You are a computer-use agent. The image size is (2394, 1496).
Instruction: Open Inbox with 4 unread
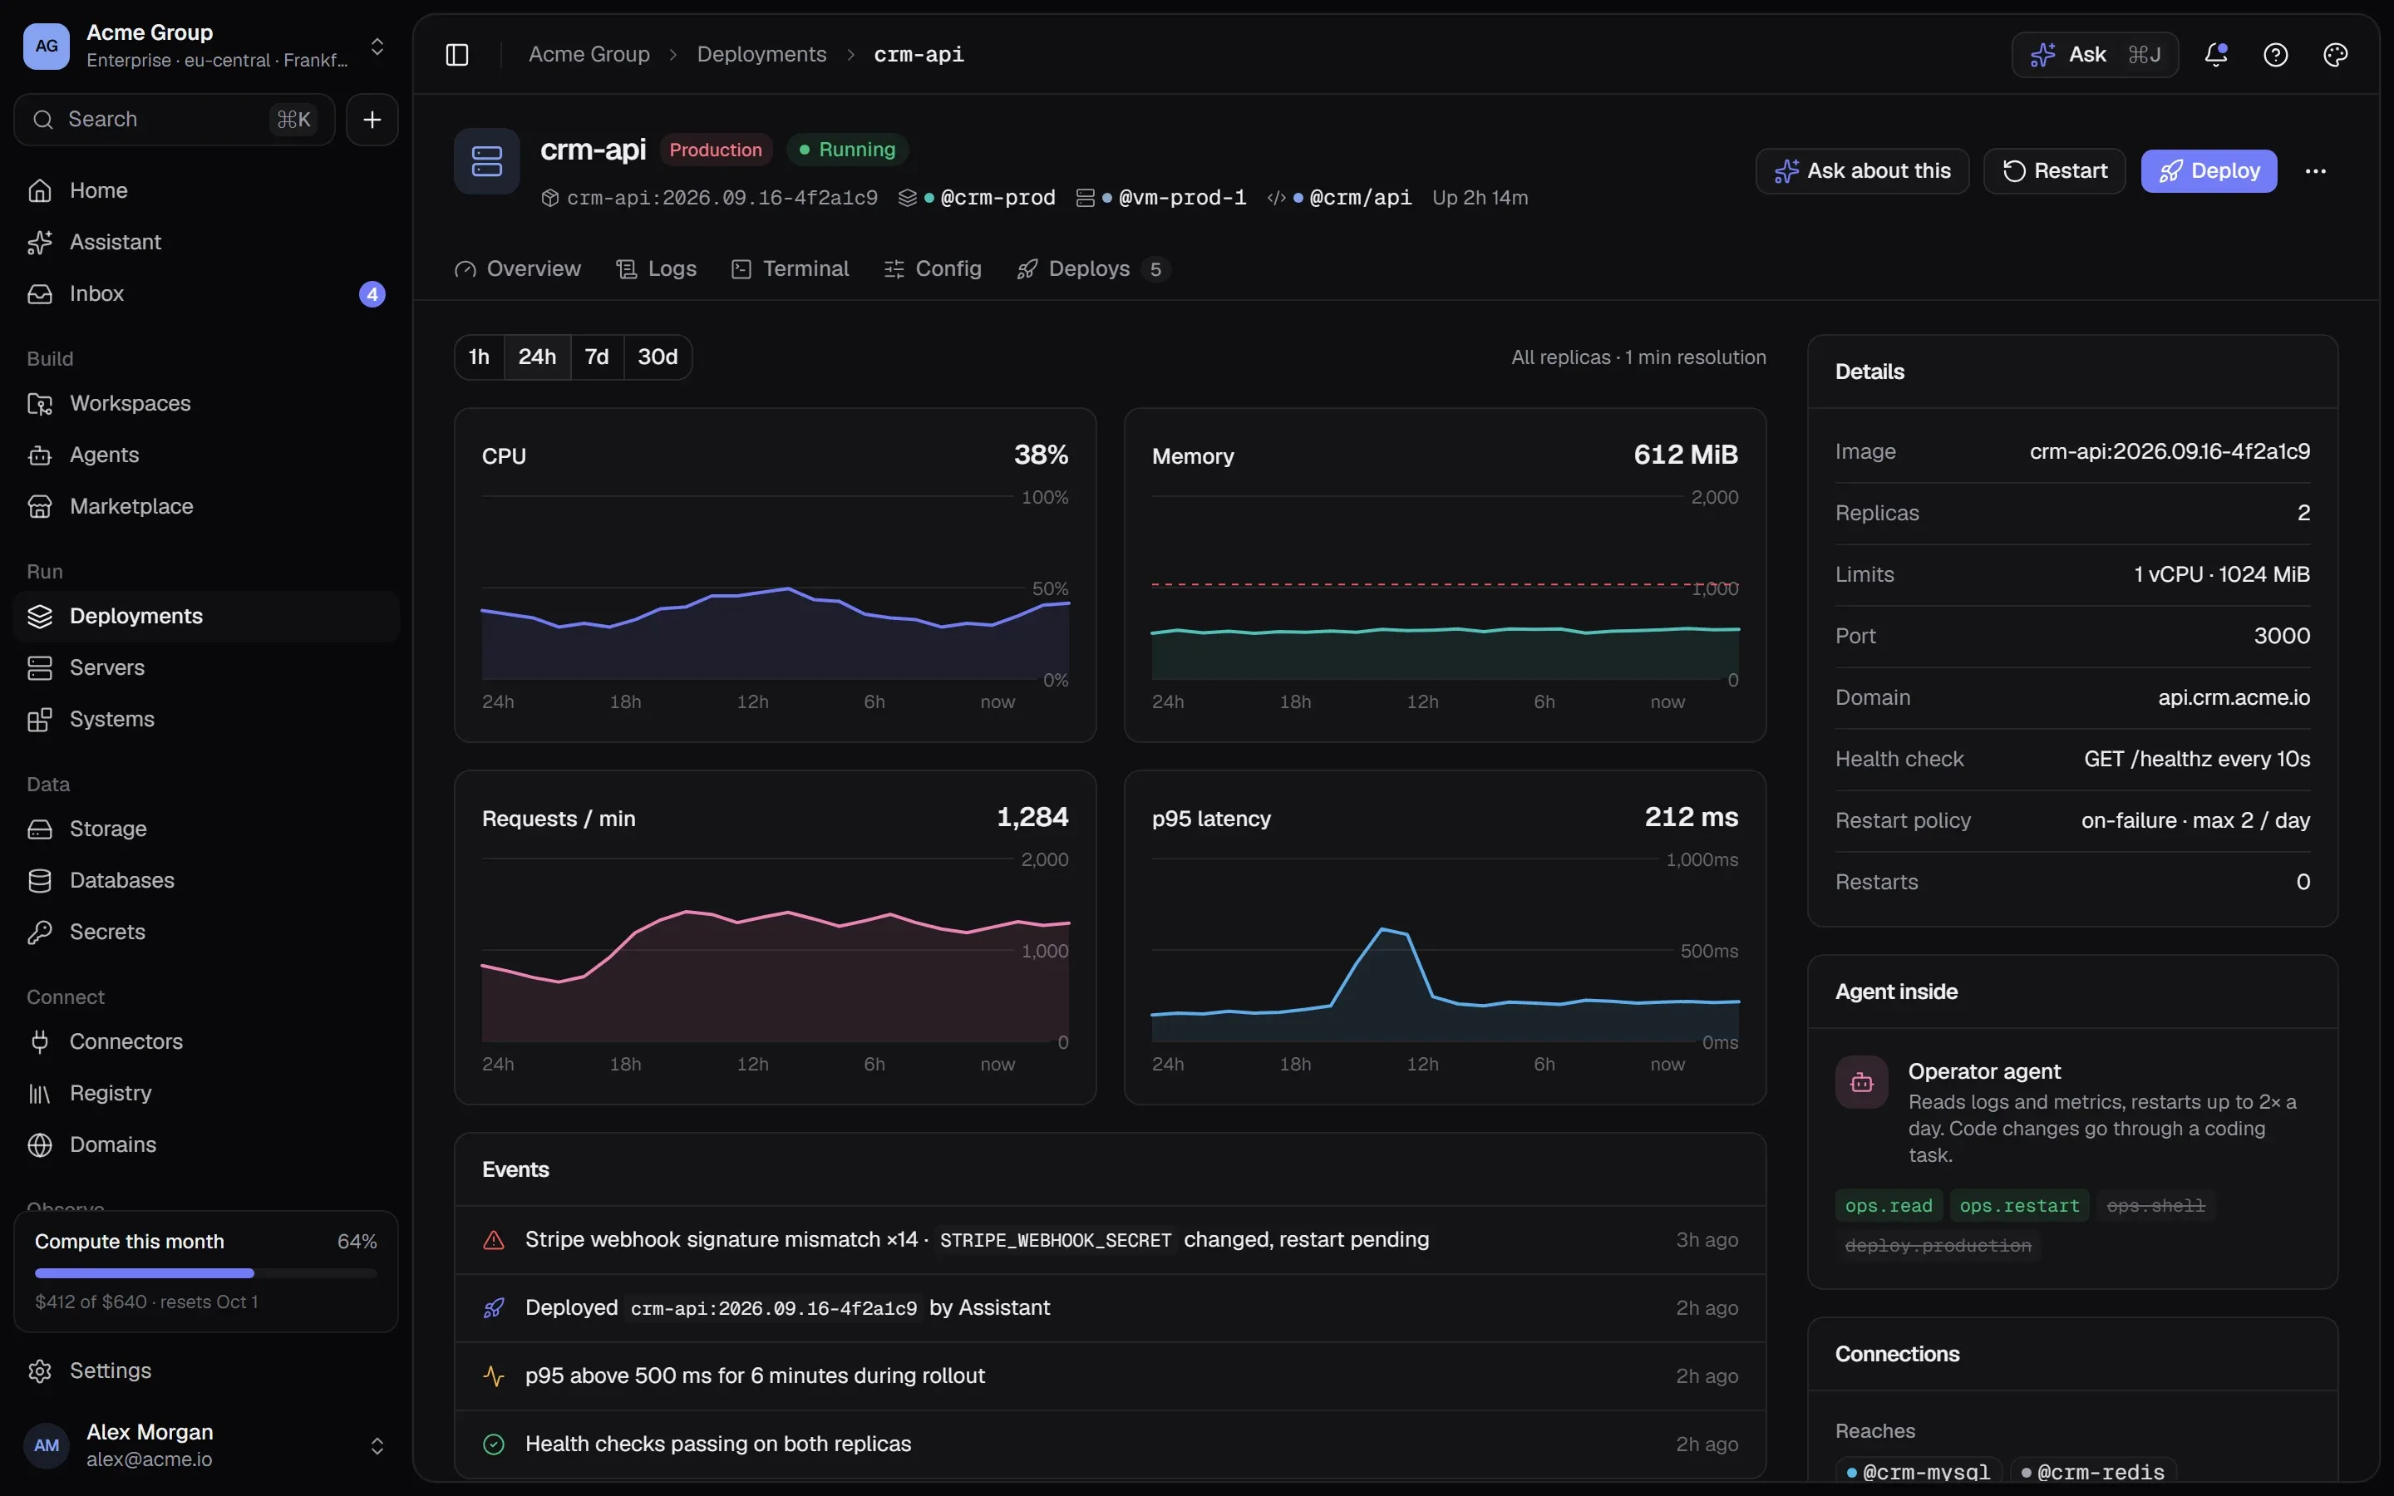206,294
